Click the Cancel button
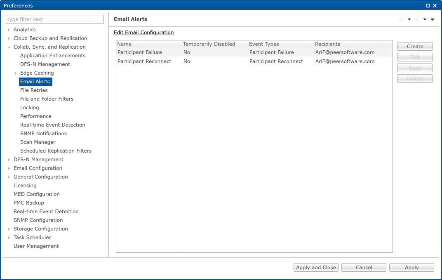442x280 pixels. point(364,267)
